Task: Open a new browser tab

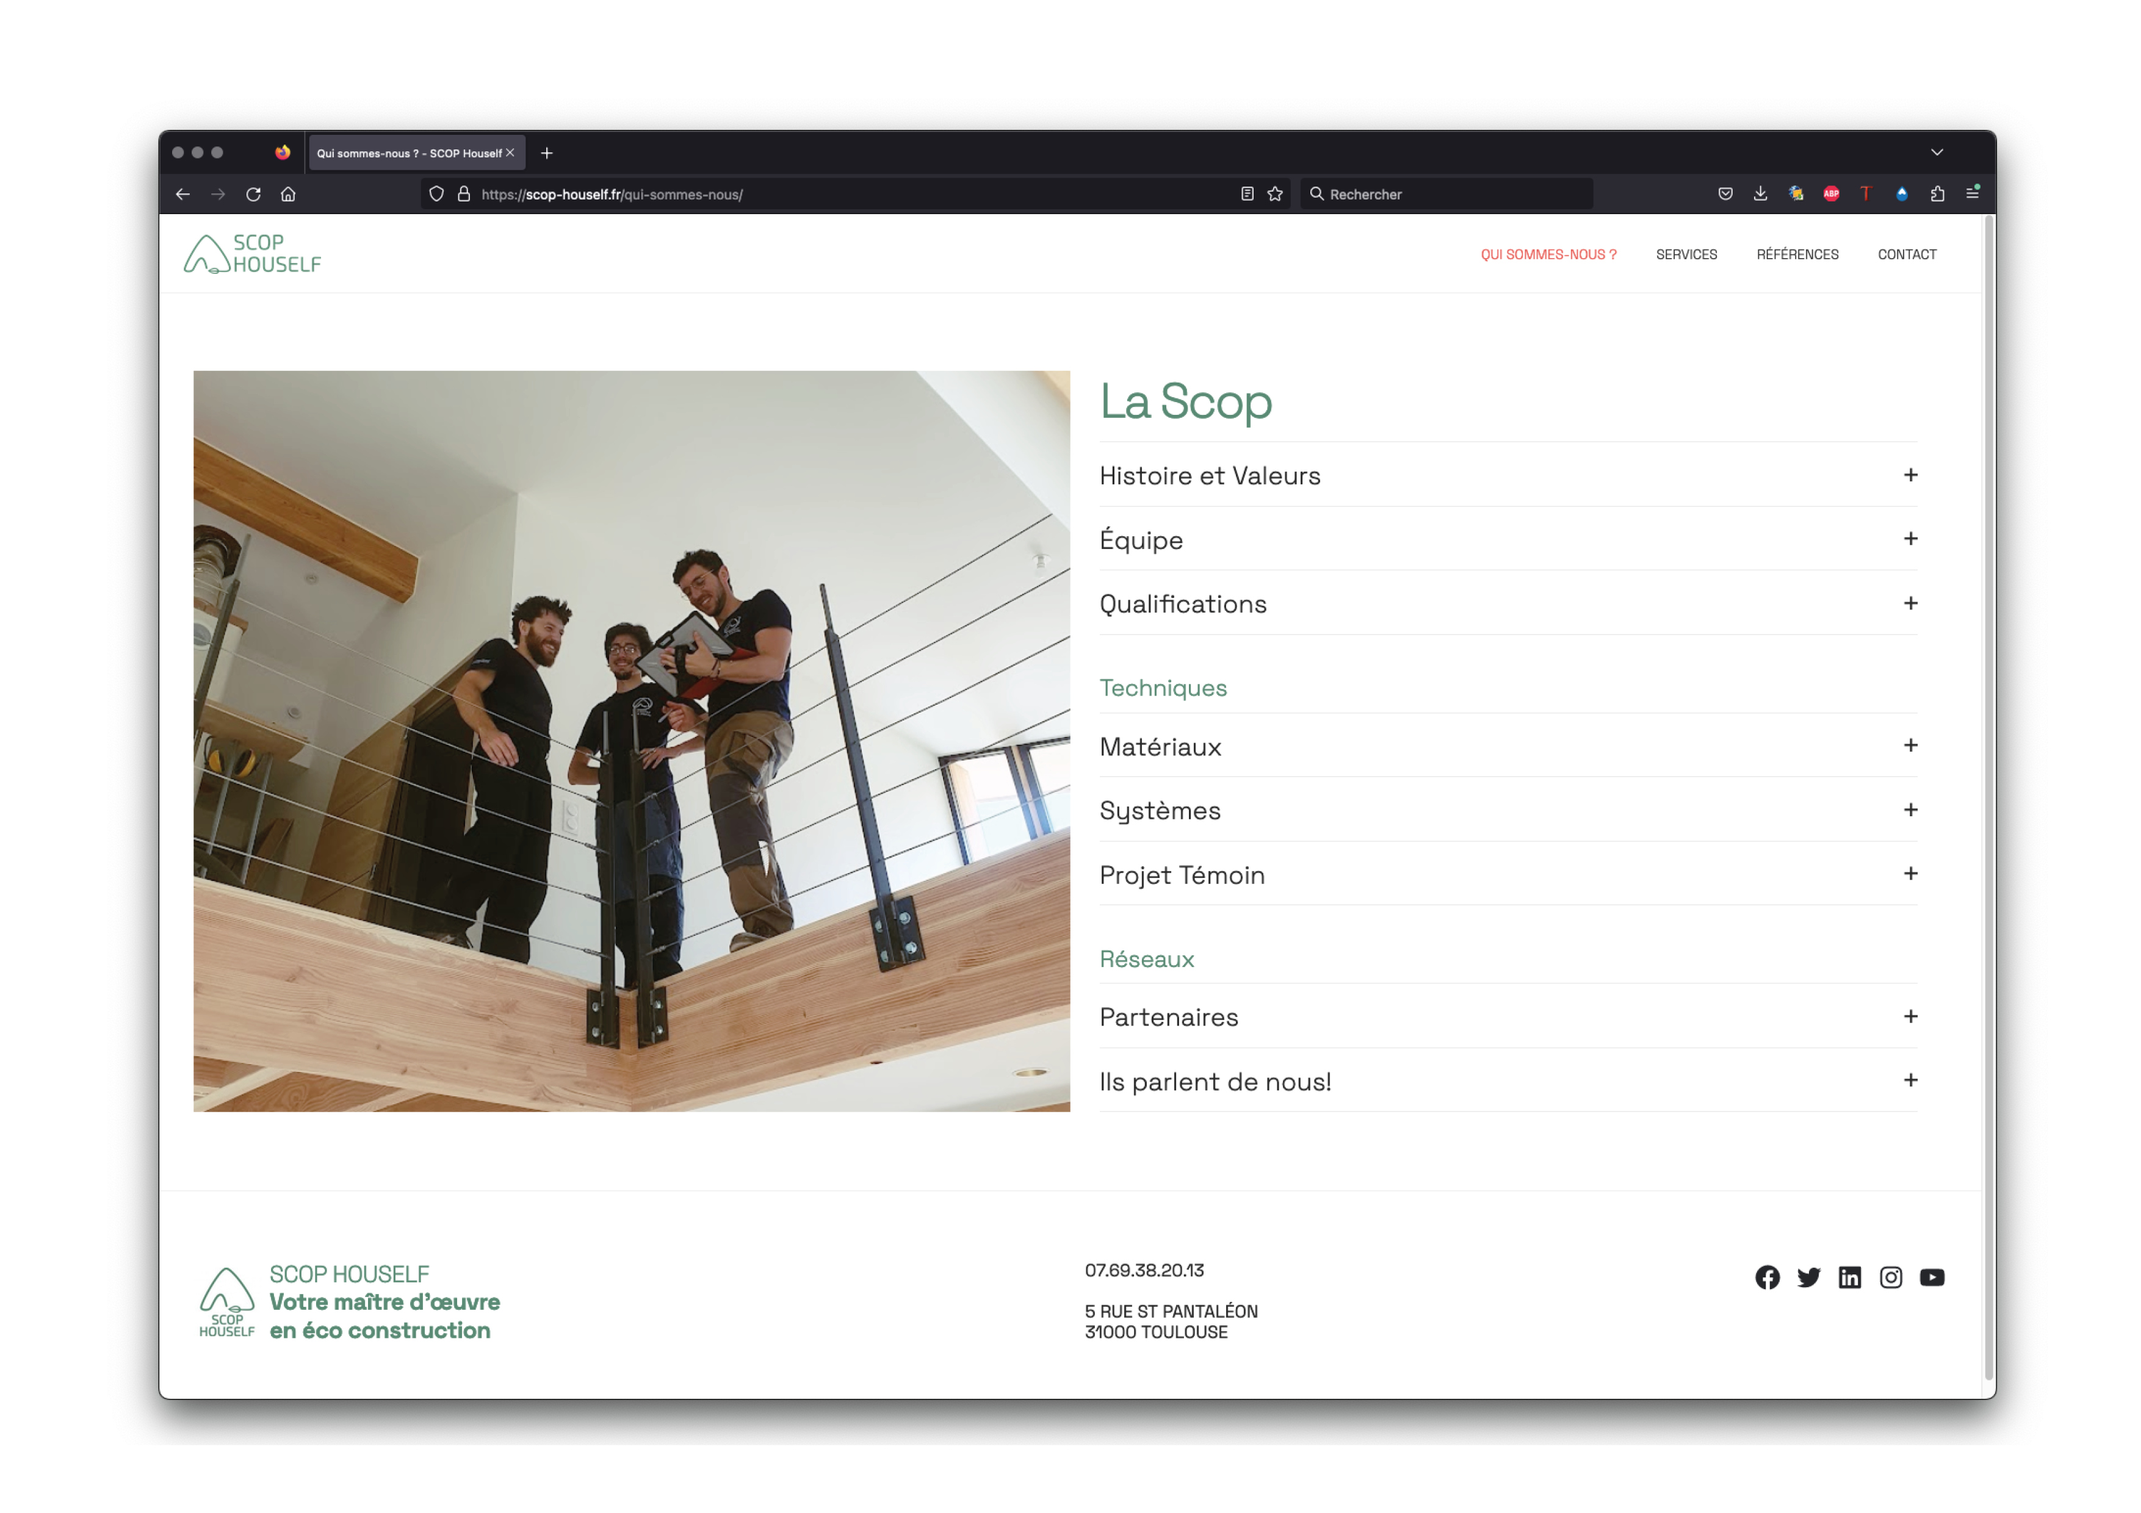Action: point(547,153)
